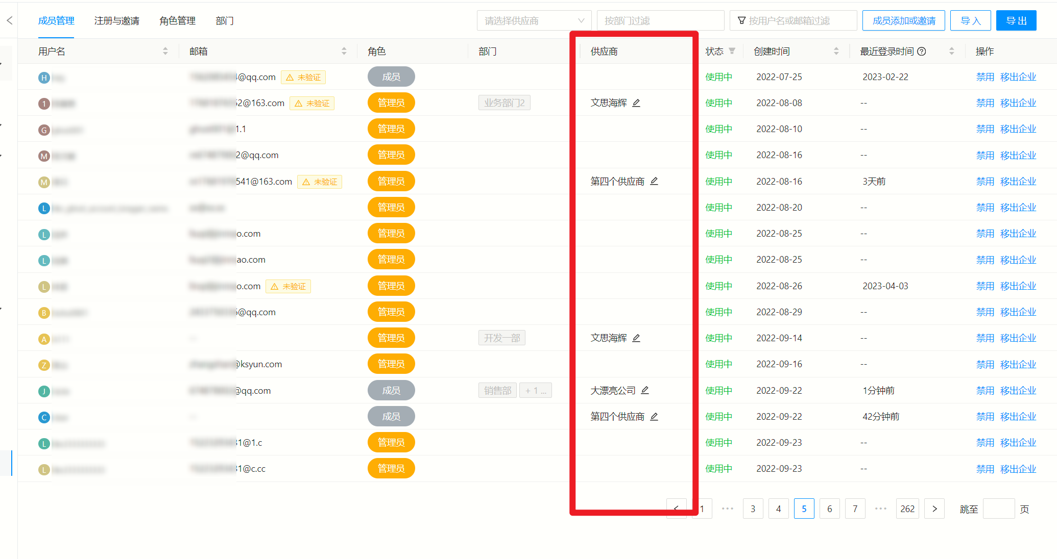
Task: Sort the 用户名 column ascending
Action: click(165, 48)
